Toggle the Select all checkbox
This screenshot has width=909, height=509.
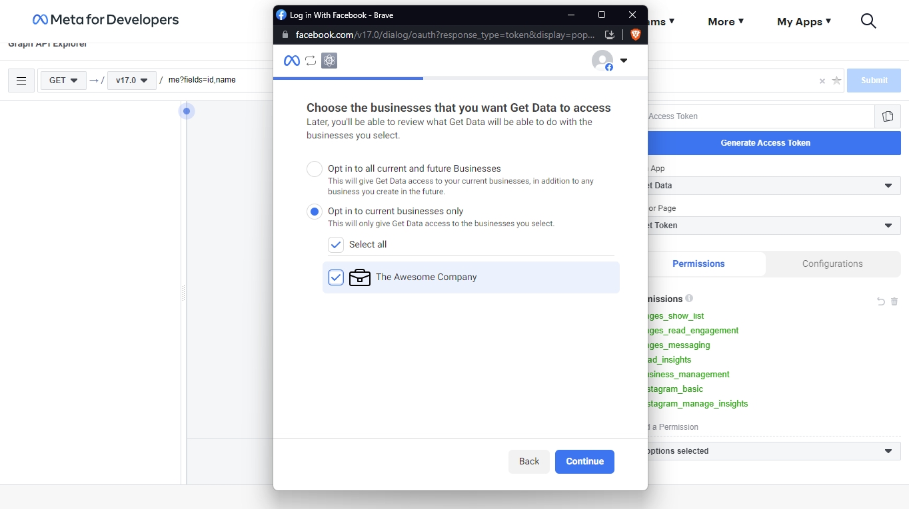[336, 245]
